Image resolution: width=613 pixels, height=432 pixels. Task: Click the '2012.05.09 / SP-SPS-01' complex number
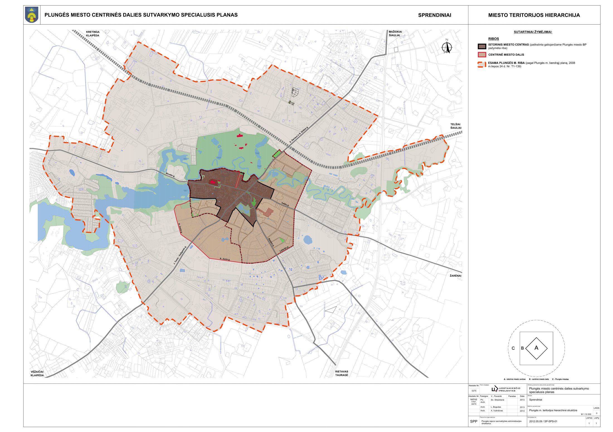tap(543, 421)
